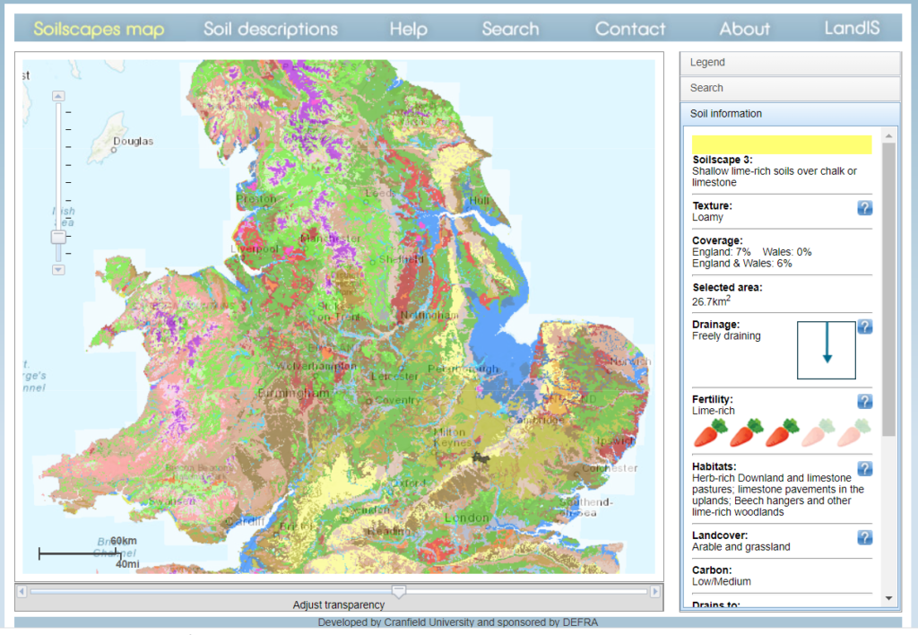Open help for Landcover
Viewport: 918px width, 635px height.
865,537
